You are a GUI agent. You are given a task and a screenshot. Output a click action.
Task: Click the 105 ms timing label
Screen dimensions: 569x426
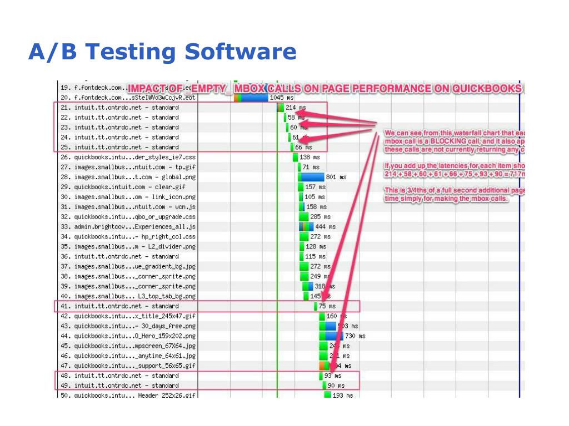[x=315, y=197]
